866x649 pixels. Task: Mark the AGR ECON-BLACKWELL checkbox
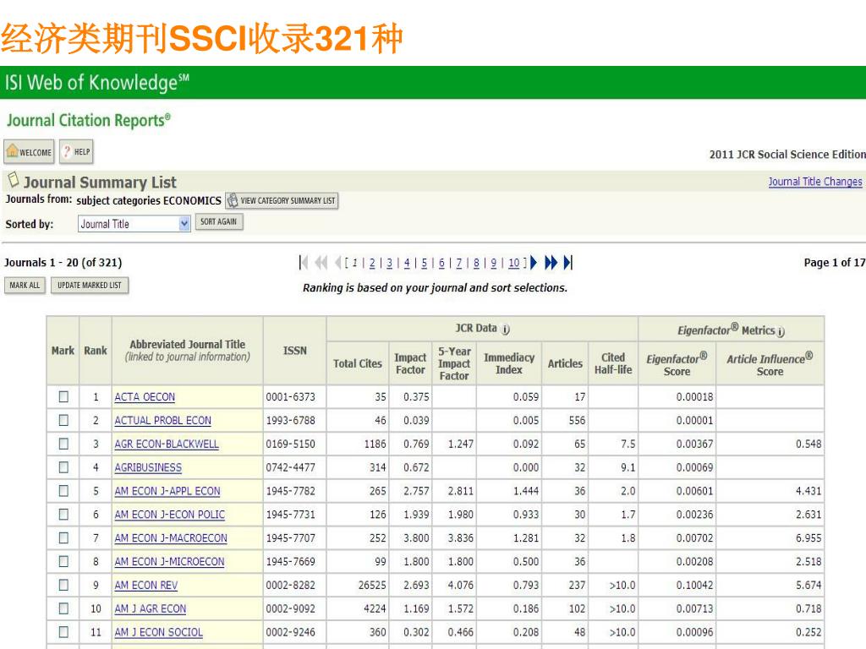pyautogui.click(x=63, y=444)
